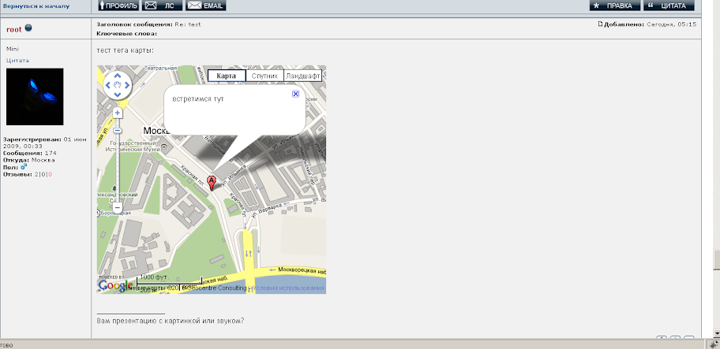
Task: Click the status icon beside root
Action: [x=28, y=28]
